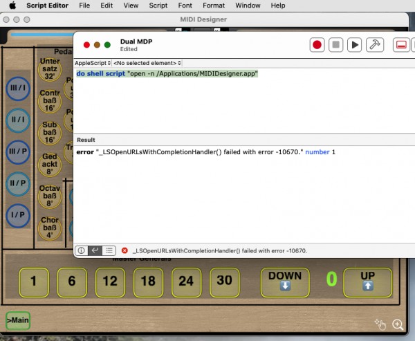The height and width of the screenshot is (341, 415).
Task: Open the Apple menu
Action: coord(12,6)
